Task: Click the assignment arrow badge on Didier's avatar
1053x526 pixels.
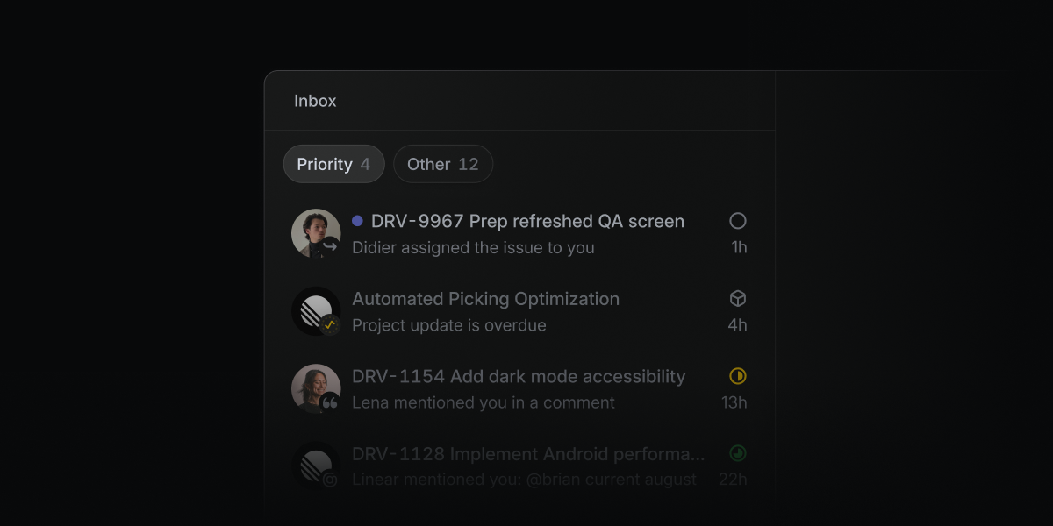Action: 331,247
